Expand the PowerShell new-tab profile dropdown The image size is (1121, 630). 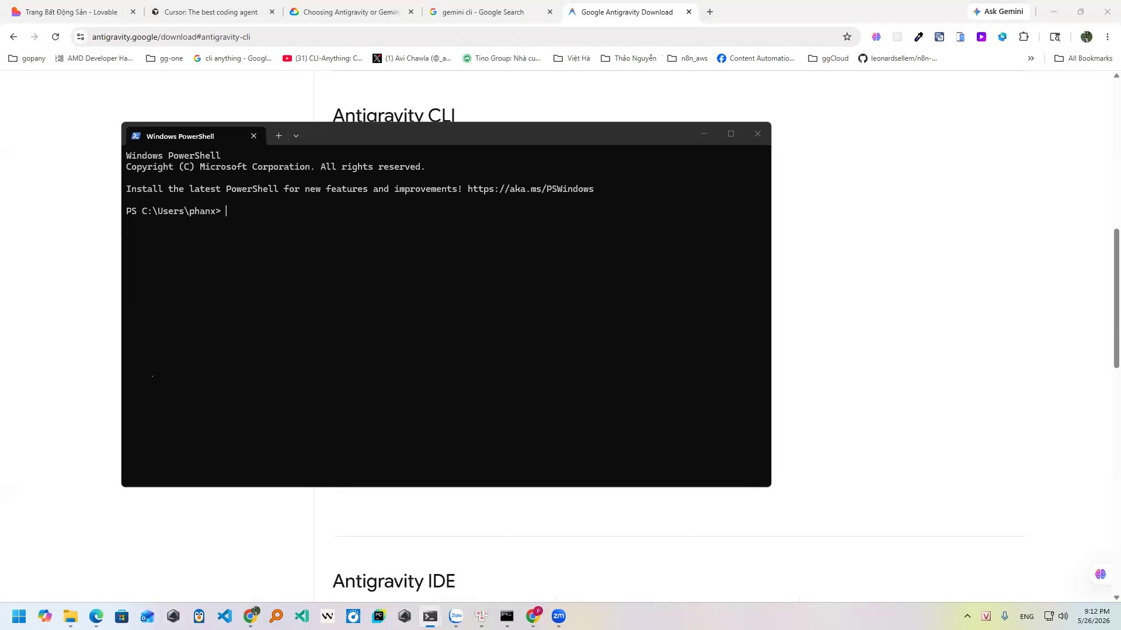[296, 136]
